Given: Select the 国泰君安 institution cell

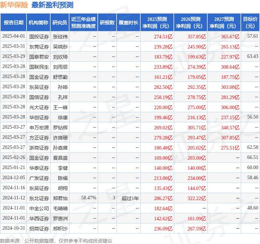Looking at the screenshot, I should pos(39,57).
